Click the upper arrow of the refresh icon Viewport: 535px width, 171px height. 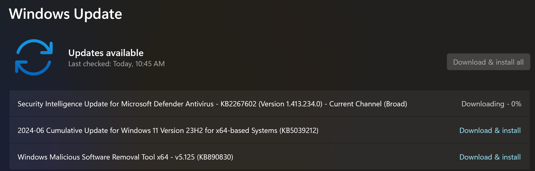(35, 47)
